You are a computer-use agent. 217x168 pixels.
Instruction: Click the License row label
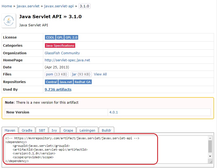point(10,37)
